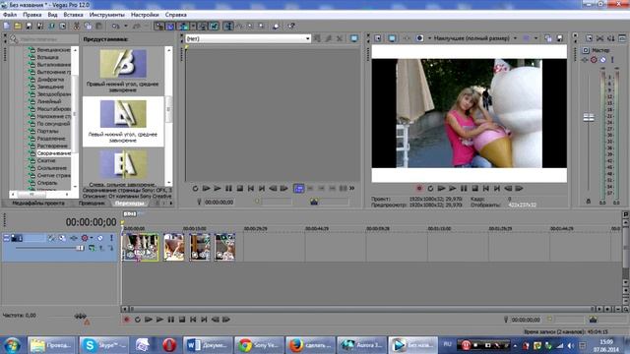Click the Save project icon in toolbar
This screenshot has height=354, width=630.
pos(29,27)
